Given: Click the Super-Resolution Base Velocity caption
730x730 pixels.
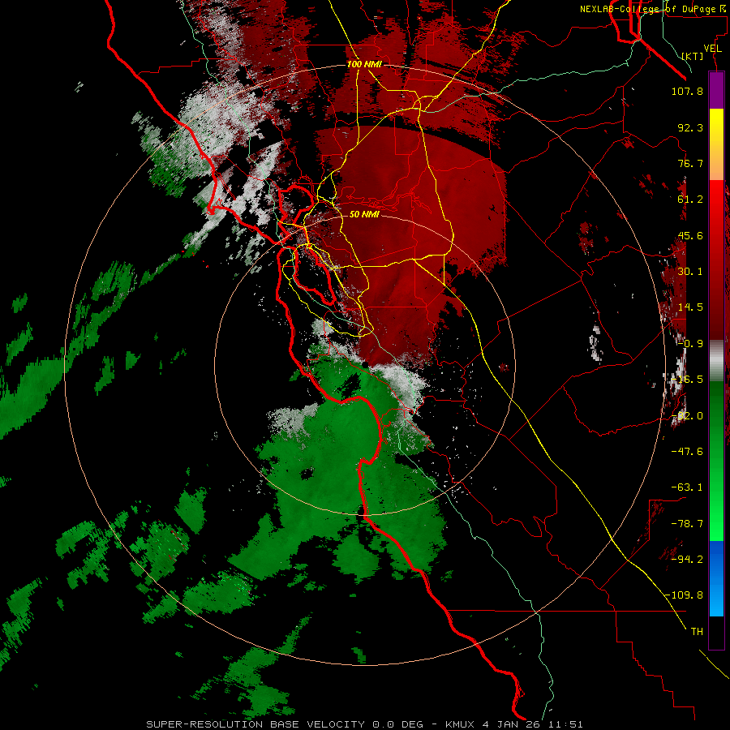Looking at the screenshot, I should [x=364, y=724].
